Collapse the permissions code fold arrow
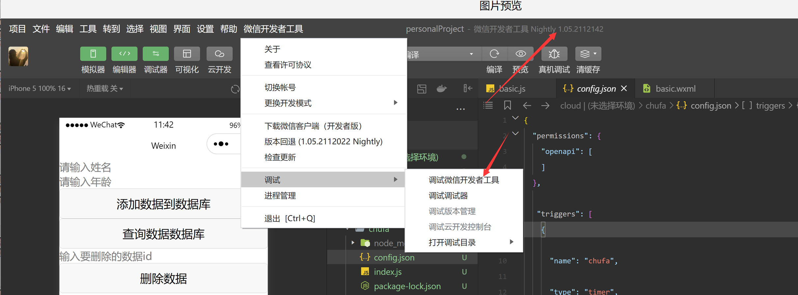 tap(515, 134)
